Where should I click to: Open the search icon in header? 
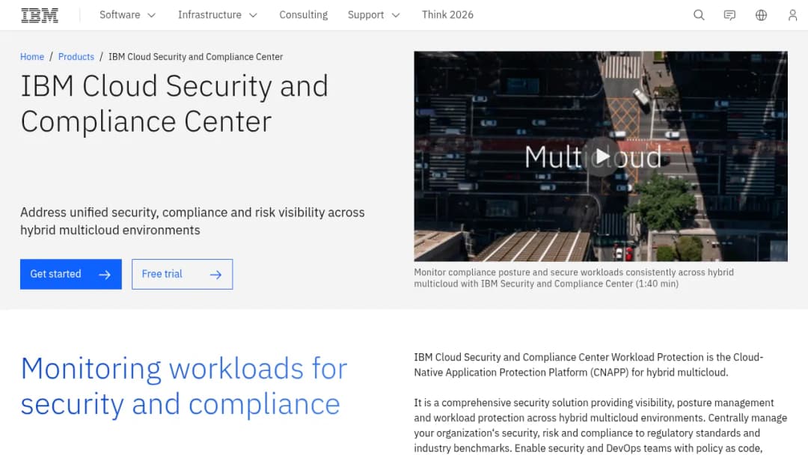point(699,15)
